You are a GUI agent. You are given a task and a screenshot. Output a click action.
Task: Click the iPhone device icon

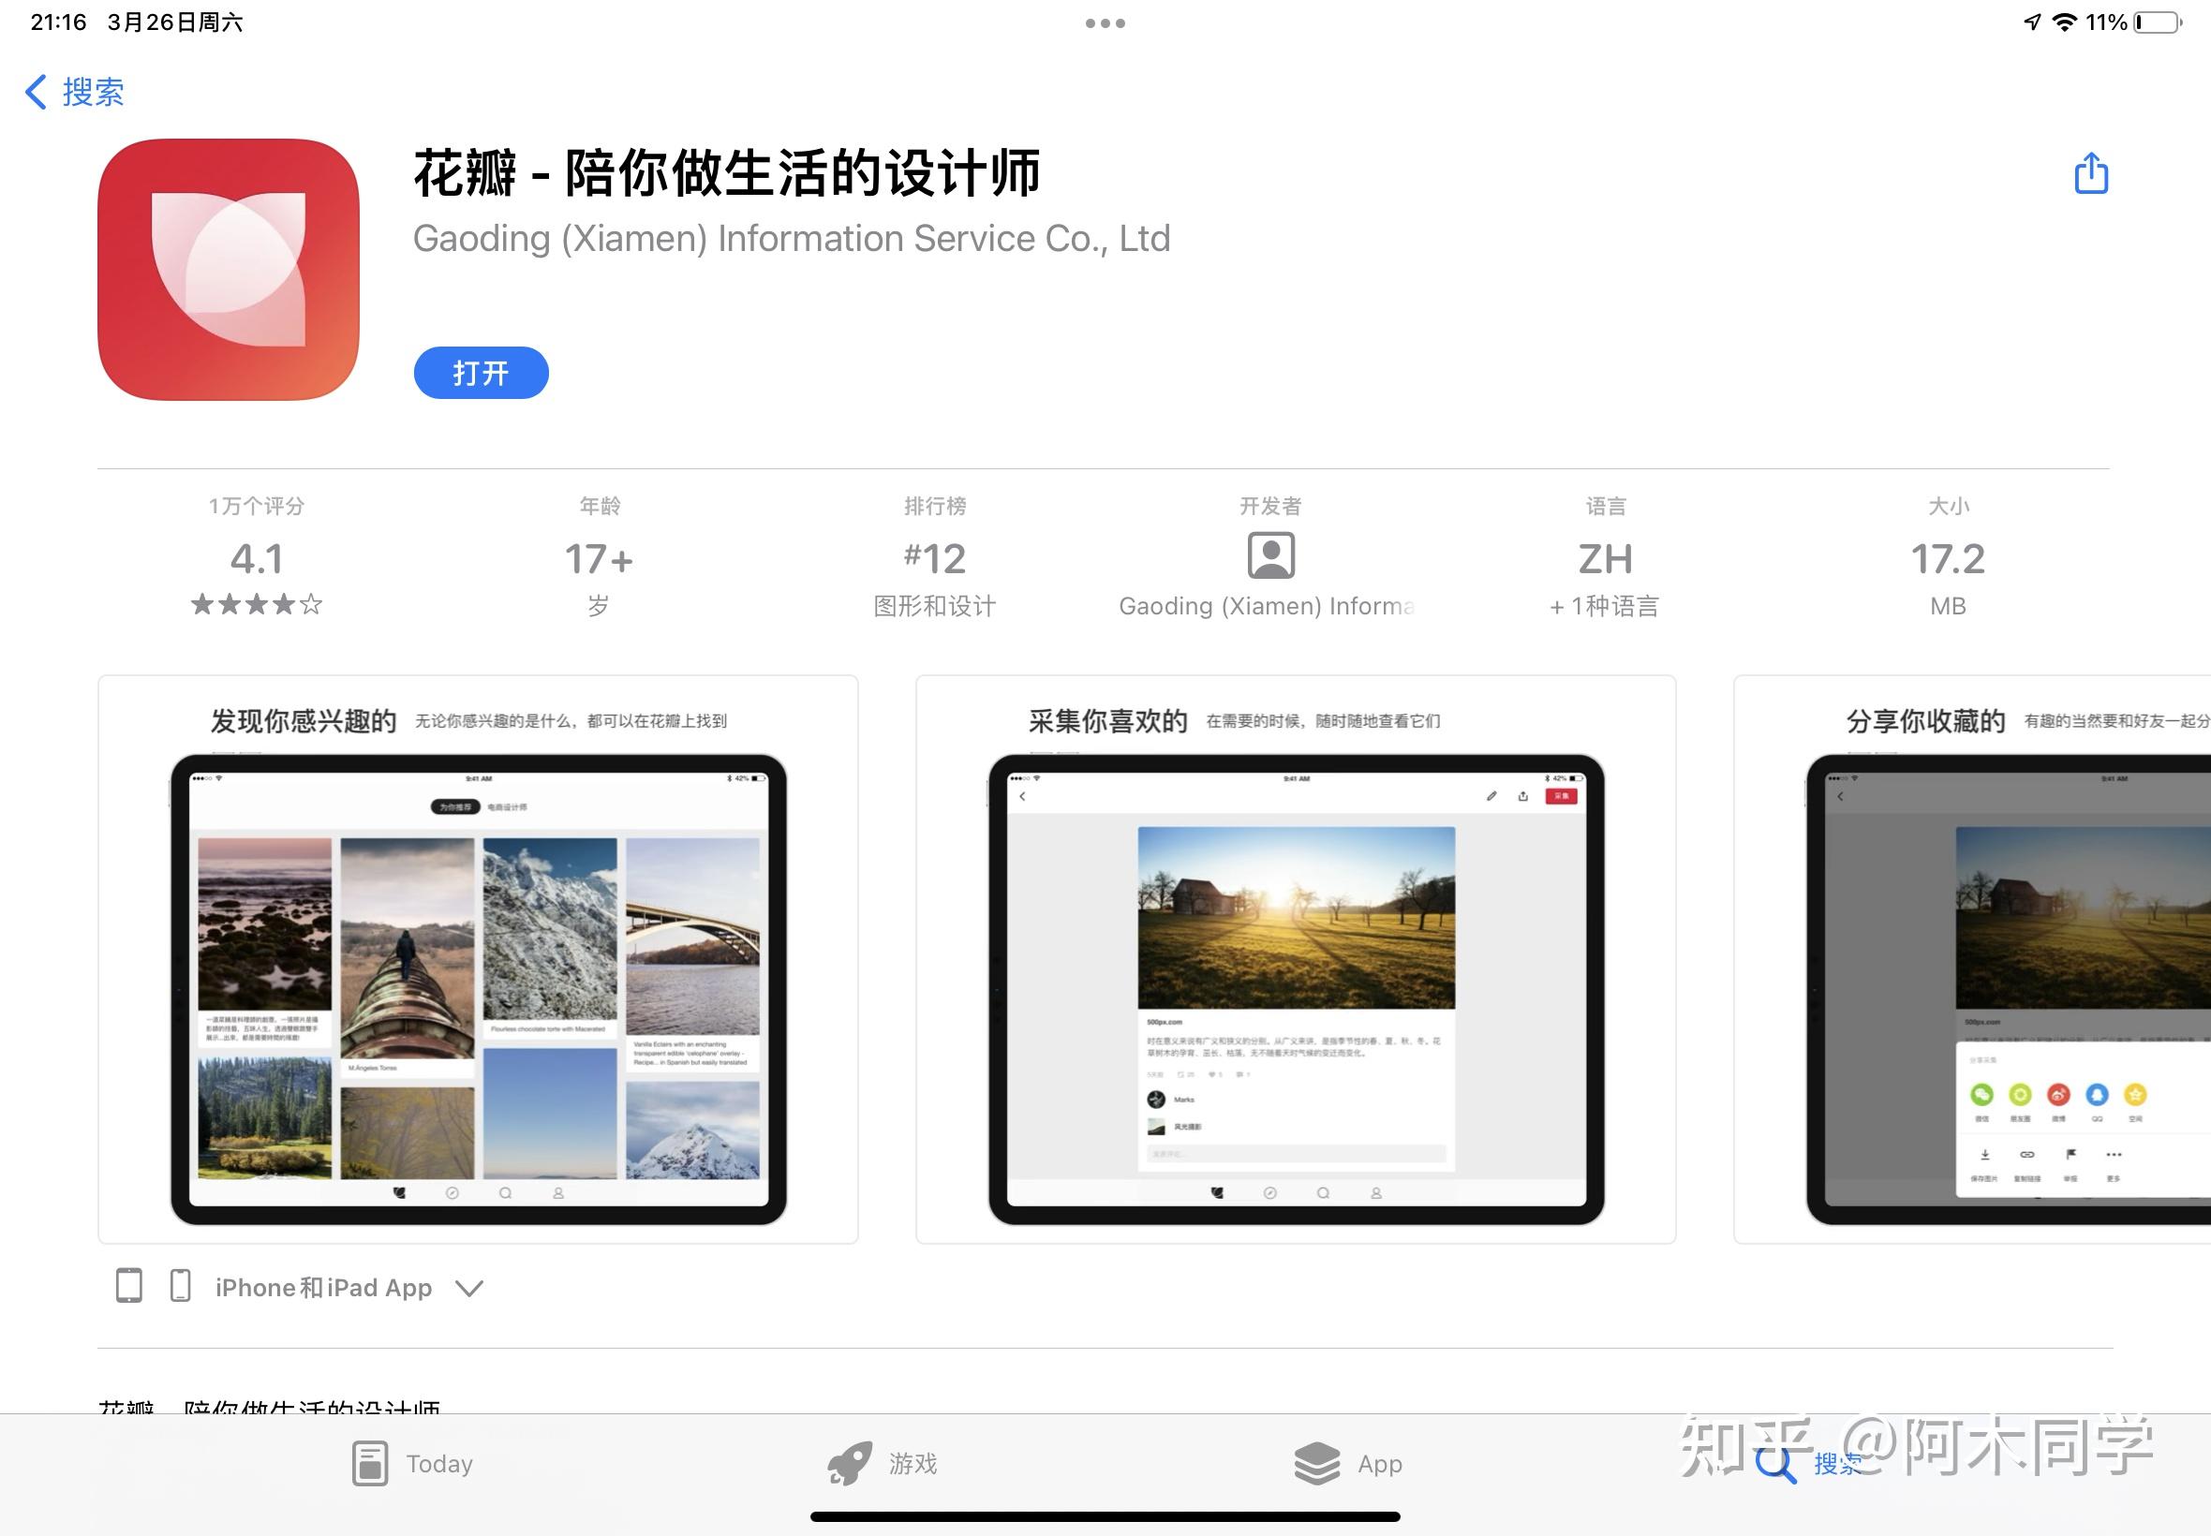pyautogui.click(x=180, y=1286)
